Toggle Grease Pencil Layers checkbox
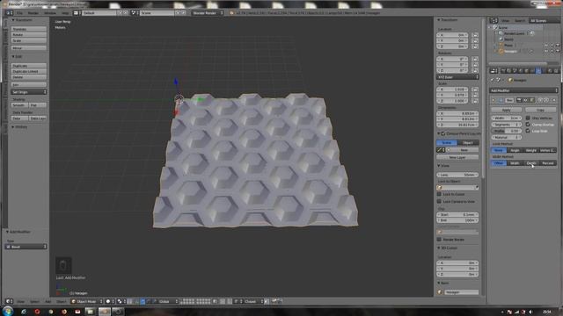 443,133
